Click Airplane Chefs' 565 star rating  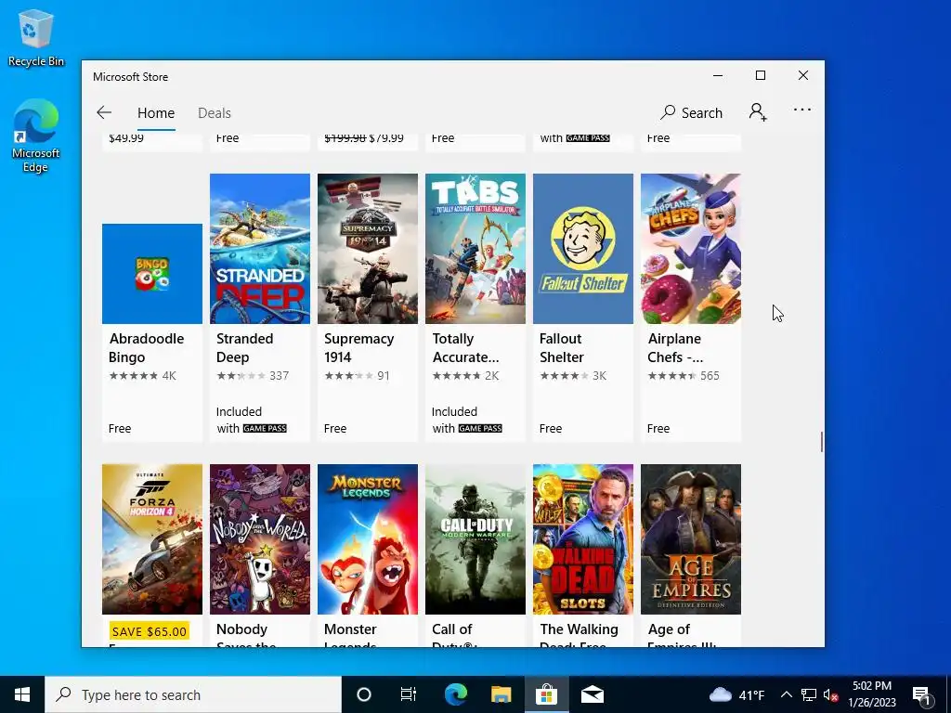684,376
